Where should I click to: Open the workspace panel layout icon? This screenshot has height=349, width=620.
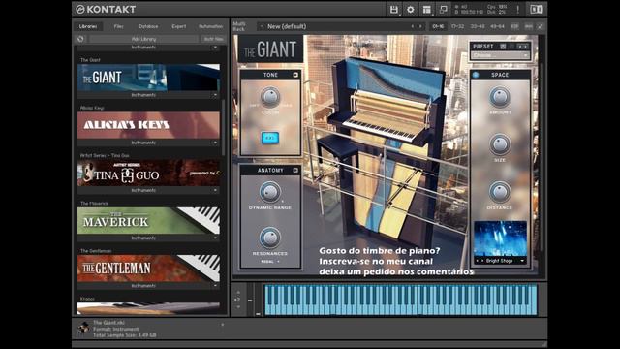pos(426,10)
